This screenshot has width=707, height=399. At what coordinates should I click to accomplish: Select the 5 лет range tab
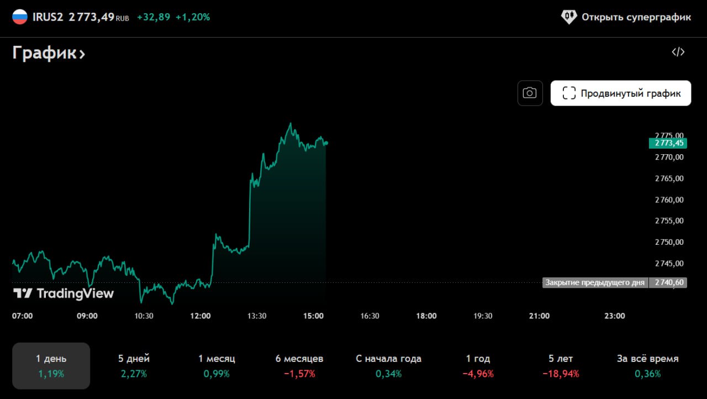pos(561,366)
